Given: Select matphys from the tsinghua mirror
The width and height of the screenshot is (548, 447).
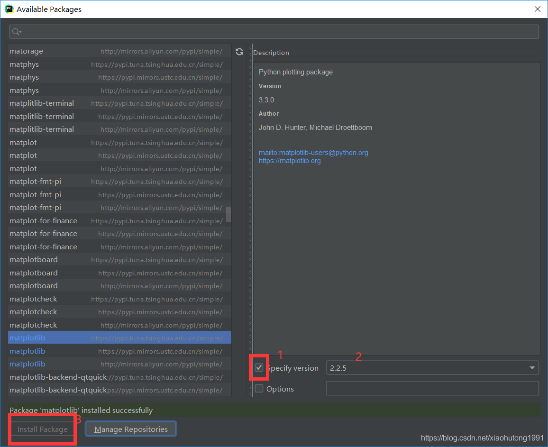Looking at the screenshot, I should (119, 64).
